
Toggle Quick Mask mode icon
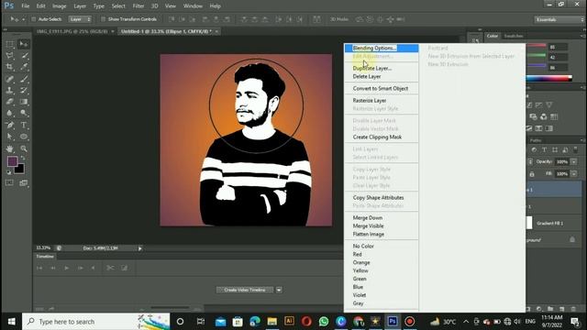coord(9,183)
